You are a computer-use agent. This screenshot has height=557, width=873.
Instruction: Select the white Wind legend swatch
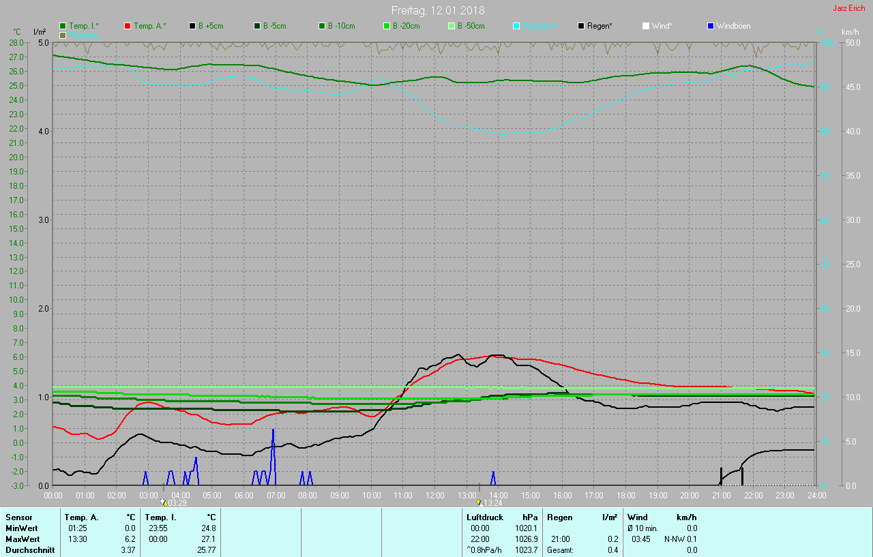(646, 26)
